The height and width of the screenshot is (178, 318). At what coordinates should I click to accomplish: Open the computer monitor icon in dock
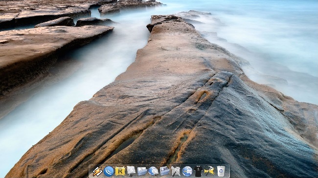pos(131,171)
